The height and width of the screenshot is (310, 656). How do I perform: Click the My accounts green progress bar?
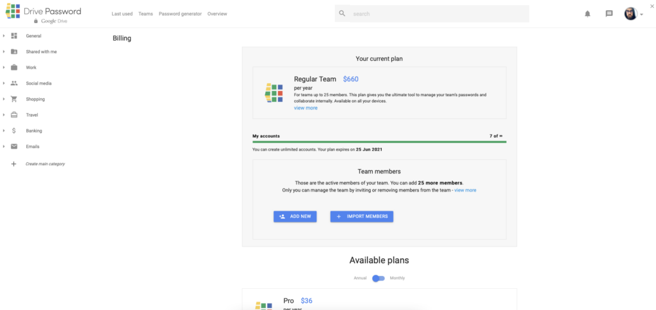(x=379, y=142)
